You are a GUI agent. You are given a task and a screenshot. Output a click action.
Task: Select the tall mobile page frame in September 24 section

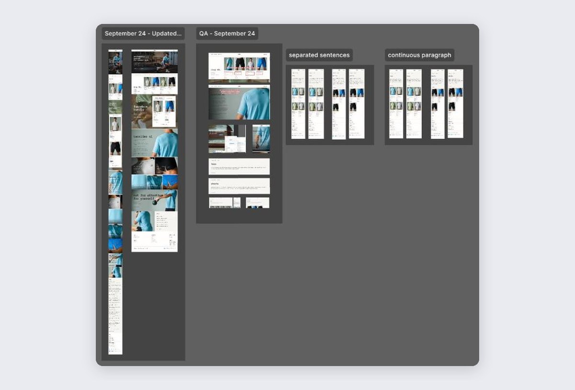(115, 202)
